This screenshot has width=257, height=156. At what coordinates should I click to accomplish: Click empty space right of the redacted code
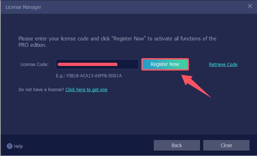pos(128,64)
